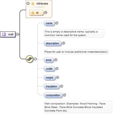Click the @ icon beside Attributes heading

(33, 4)
